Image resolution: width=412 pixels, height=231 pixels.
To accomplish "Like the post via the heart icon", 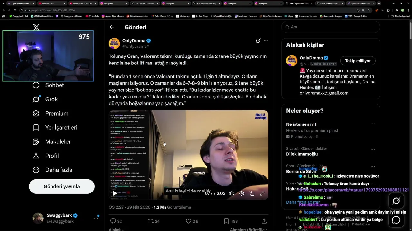I will coord(189,221).
